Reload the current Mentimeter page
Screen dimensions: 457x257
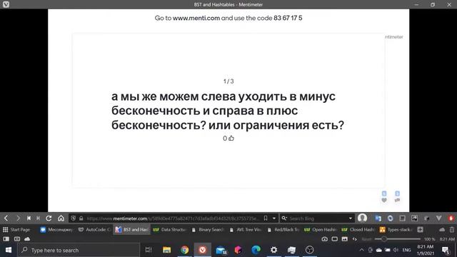[x=49, y=218]
